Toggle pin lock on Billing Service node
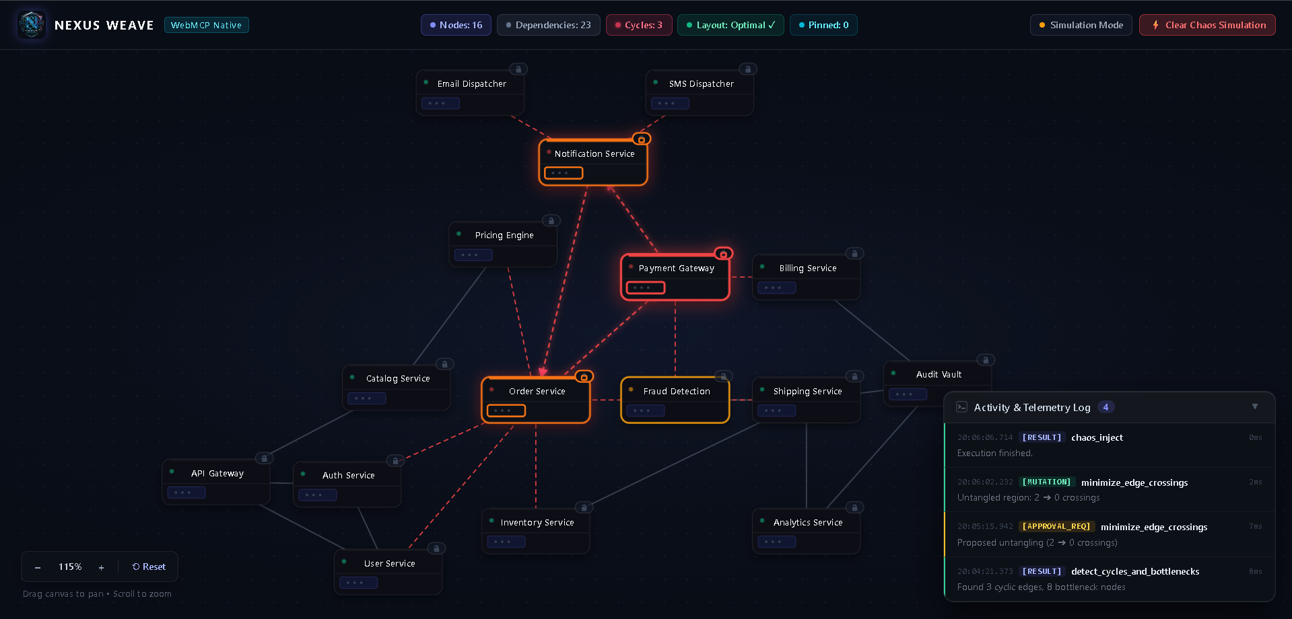1292x619 pixels. [x=855, y=254]
